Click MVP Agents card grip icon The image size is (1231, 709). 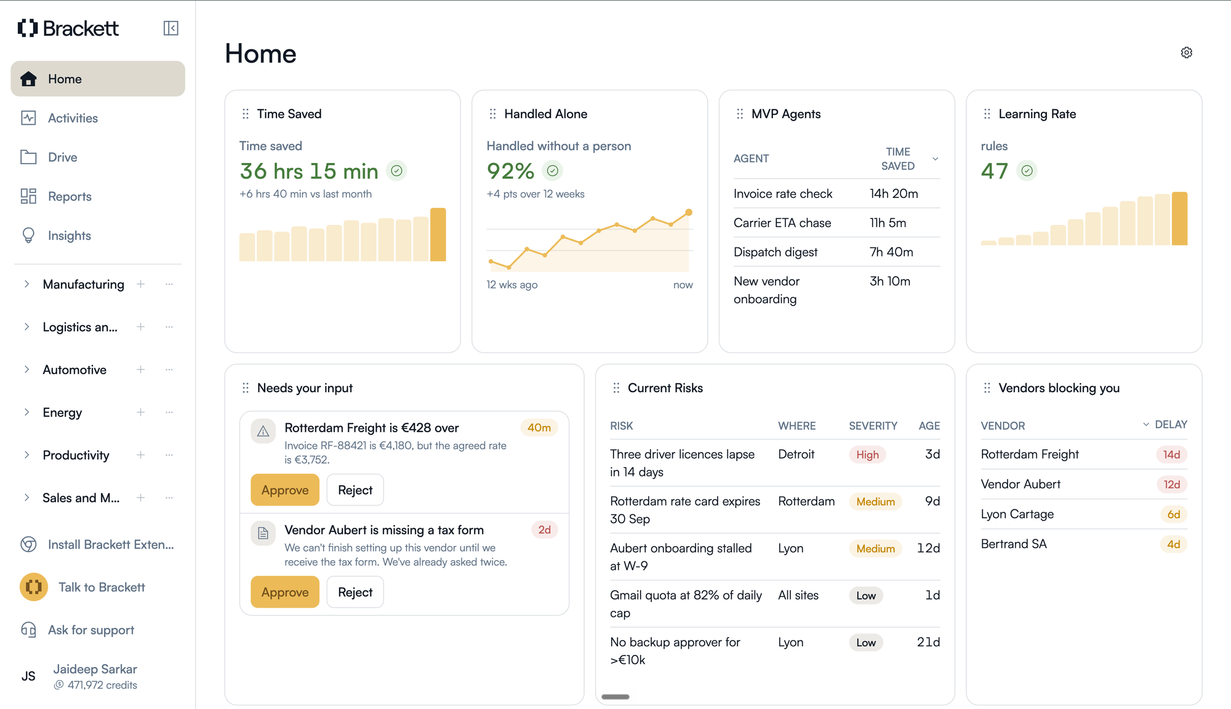(x=740, y=114)
